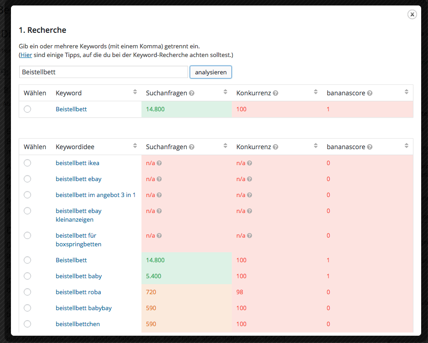428x343 pixels.
Task: Sort Keywordidee column using its sort arrows
Action: click(135, 146)
